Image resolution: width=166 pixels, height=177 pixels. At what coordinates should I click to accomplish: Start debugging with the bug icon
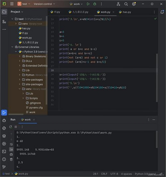[95, 4]
